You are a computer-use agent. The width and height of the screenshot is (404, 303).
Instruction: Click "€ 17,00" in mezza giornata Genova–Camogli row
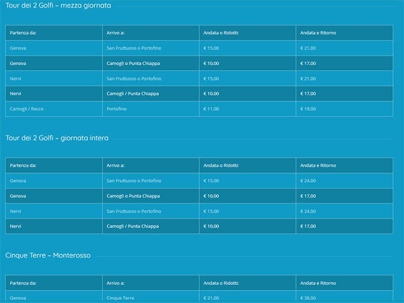tap(308, 63)
